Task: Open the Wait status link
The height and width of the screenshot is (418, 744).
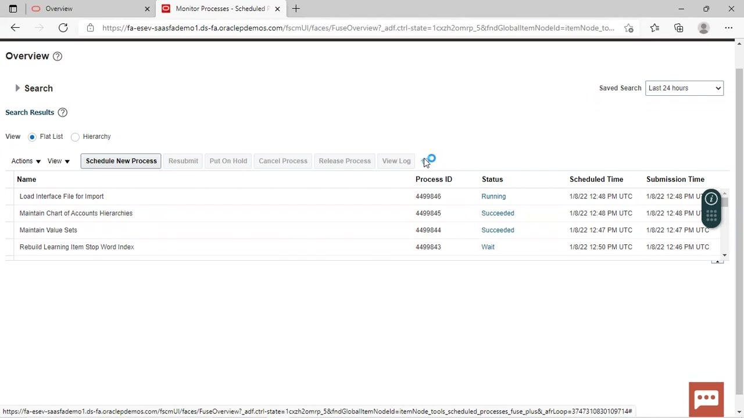Action: click(488, 247)
